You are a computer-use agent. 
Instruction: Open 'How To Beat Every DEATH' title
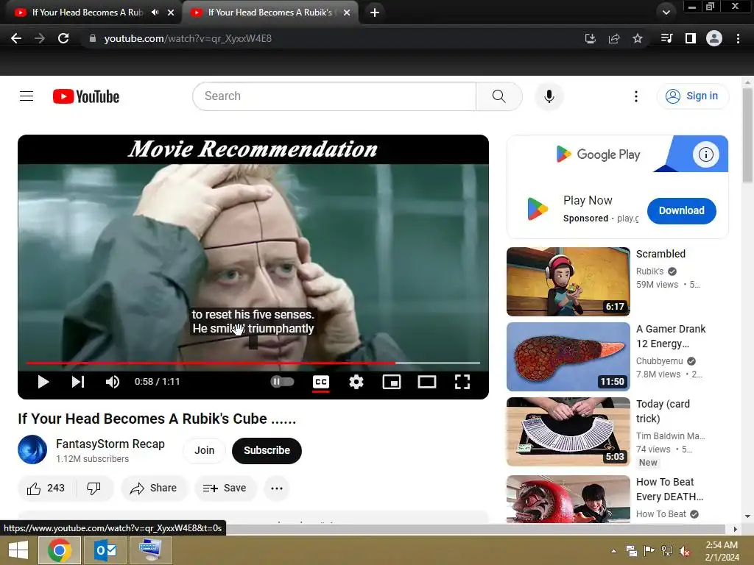[669, 489]
